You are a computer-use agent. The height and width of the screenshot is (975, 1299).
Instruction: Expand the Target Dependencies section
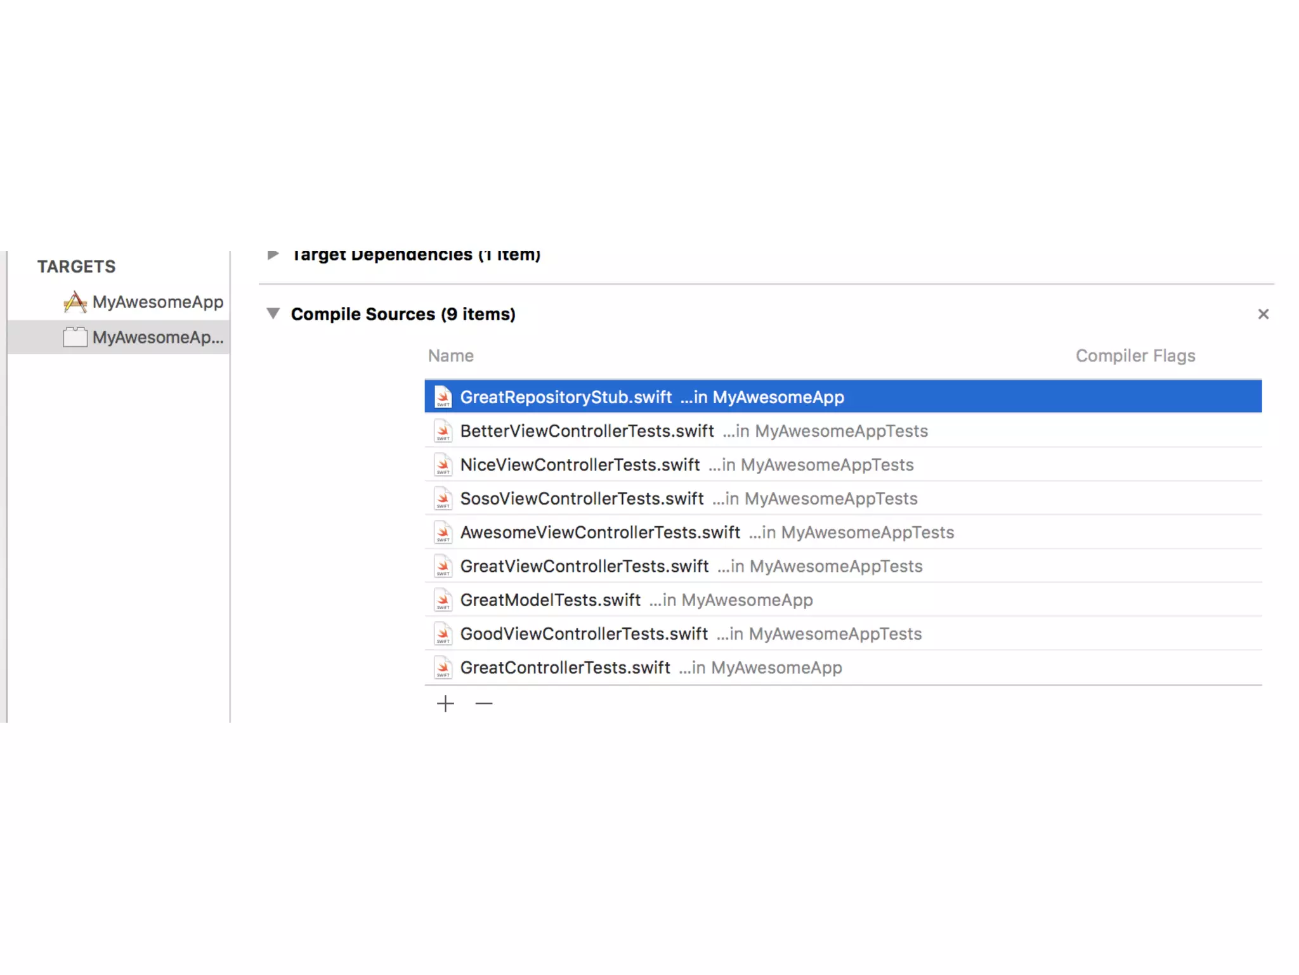[273, 255]
